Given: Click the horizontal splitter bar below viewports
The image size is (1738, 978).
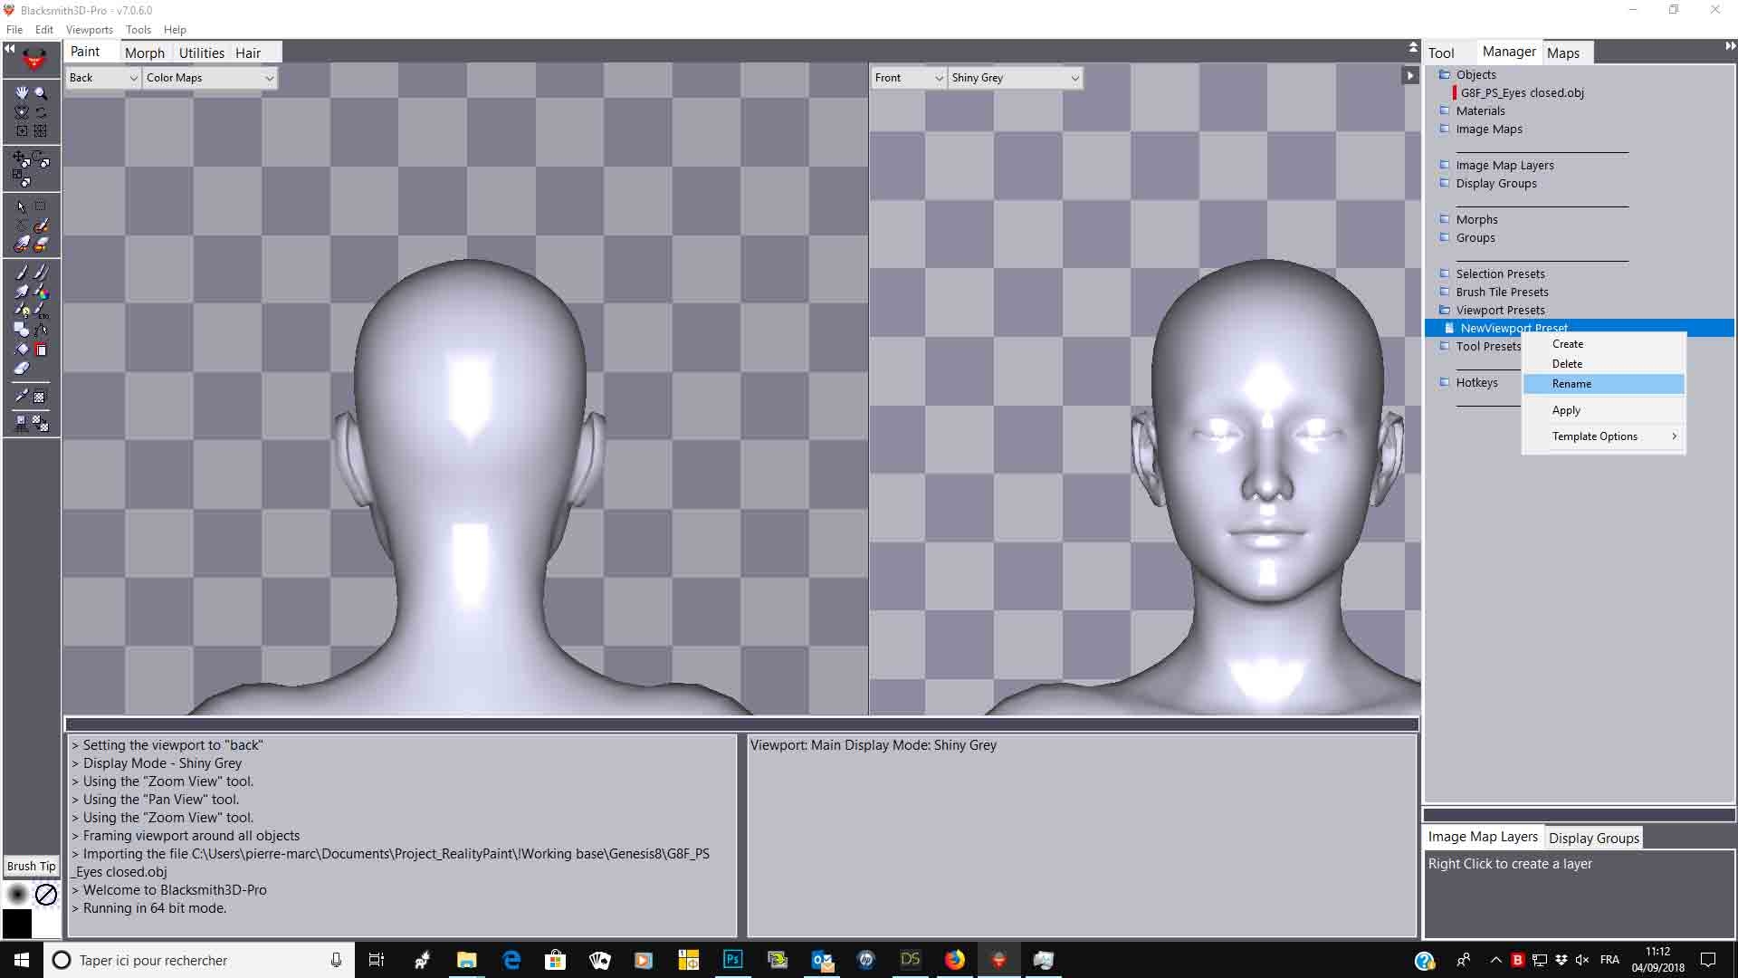Looking at the screenshot, I should pos(741,724).
